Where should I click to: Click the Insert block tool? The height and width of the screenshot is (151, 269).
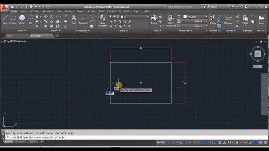(154, 20)
